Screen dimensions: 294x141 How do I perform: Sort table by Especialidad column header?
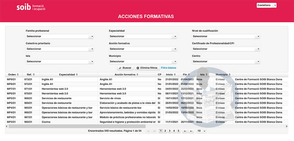[68, 74]
